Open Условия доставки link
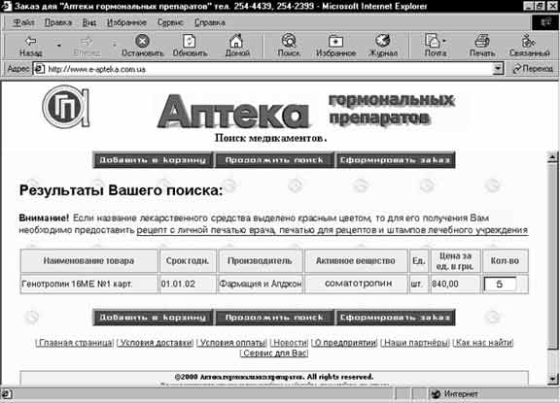 pos(157,343)
